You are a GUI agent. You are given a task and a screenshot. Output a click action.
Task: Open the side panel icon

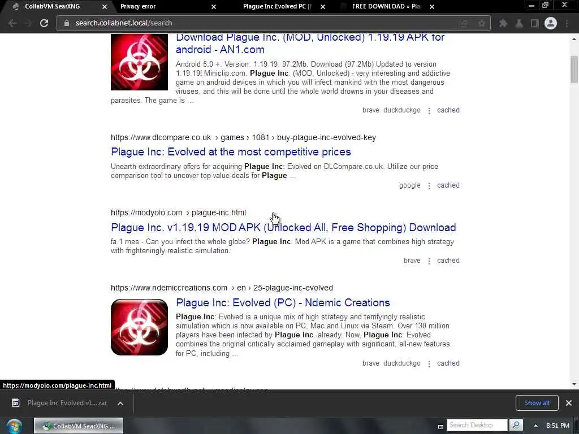point(534,23)
